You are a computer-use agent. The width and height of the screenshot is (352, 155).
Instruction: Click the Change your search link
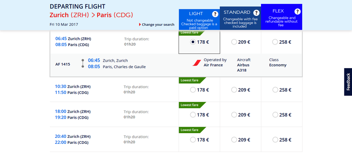click(158, 25)
